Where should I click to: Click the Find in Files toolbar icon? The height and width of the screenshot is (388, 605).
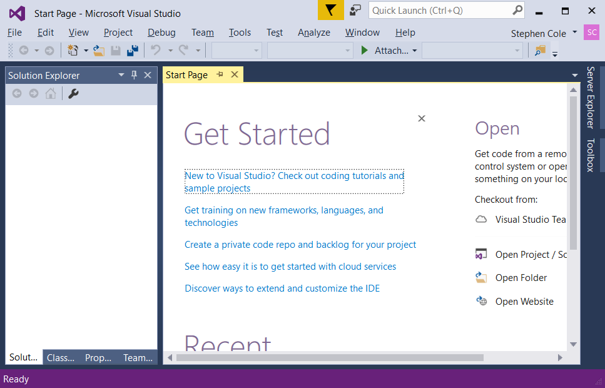tap(540, 51)
